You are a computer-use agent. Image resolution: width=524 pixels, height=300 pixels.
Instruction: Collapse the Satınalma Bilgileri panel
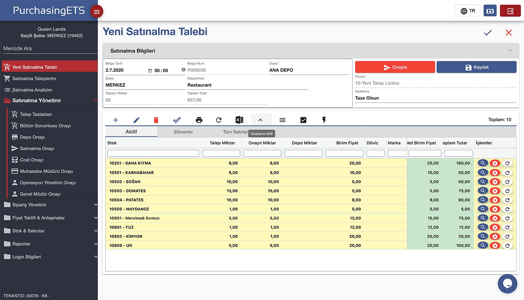(x=510, y=51)
